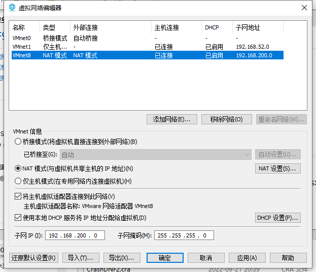Viewport: 316px width, 272px height.
Task: Click the 类型 column header
Action: 55,27
